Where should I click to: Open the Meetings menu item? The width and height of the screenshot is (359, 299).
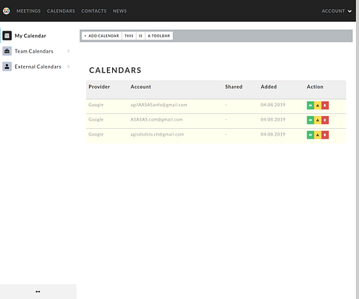tap(28, 11)
